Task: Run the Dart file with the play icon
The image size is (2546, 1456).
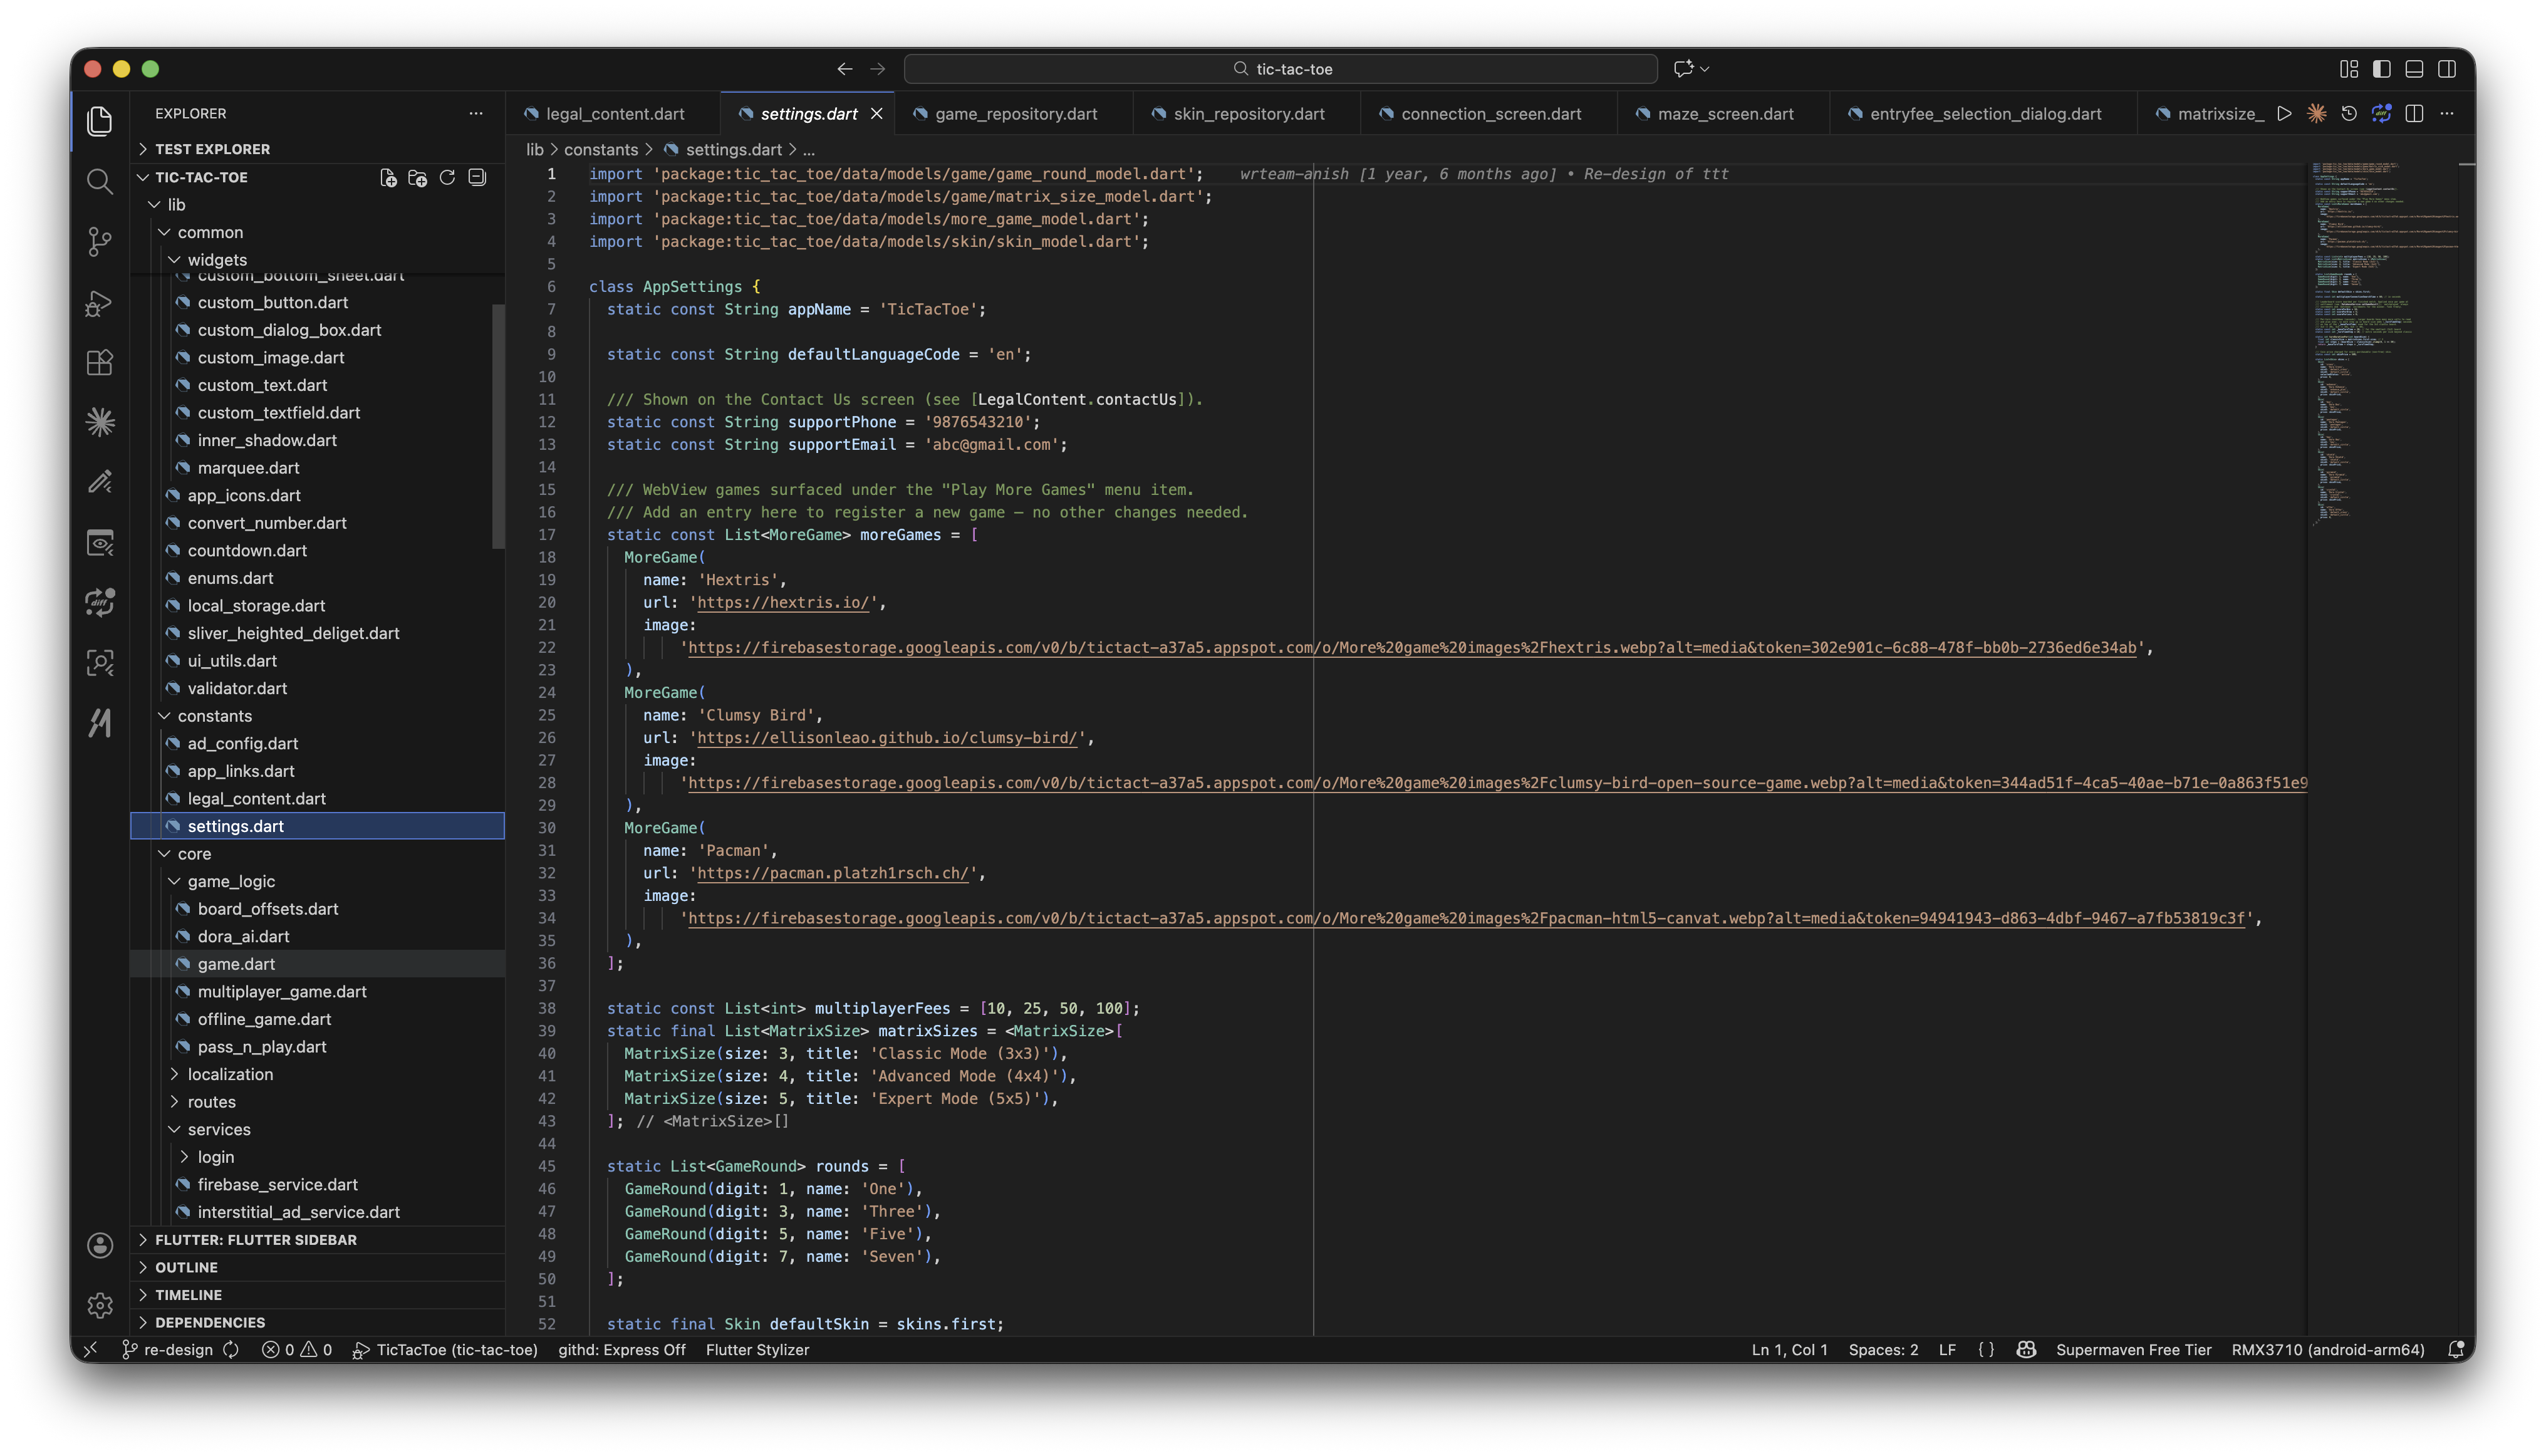Action: click(x=2285, y=114)
